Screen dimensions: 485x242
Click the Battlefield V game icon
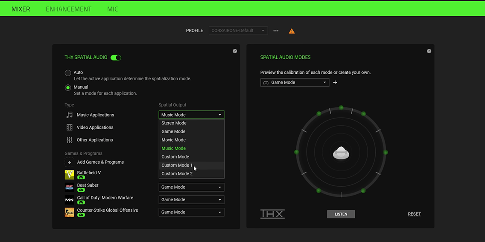[70, 175]
